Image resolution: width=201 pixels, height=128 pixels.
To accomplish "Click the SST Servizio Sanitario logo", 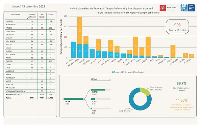I will pos(188,8).
